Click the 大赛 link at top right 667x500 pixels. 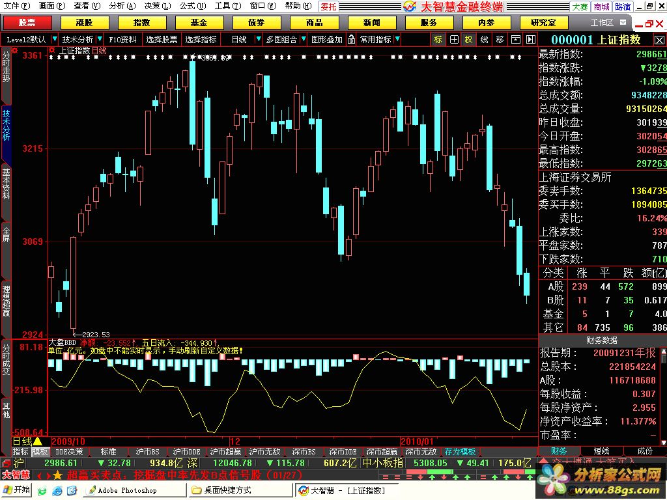click(x=580, y=7)
